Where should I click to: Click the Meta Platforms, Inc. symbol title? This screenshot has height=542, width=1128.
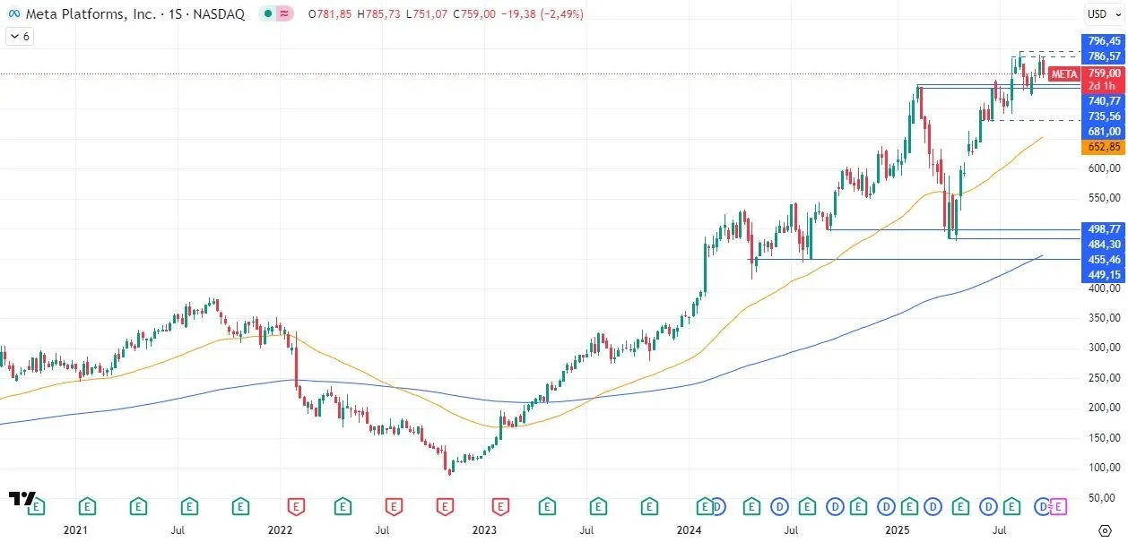(x=88, y=14)
